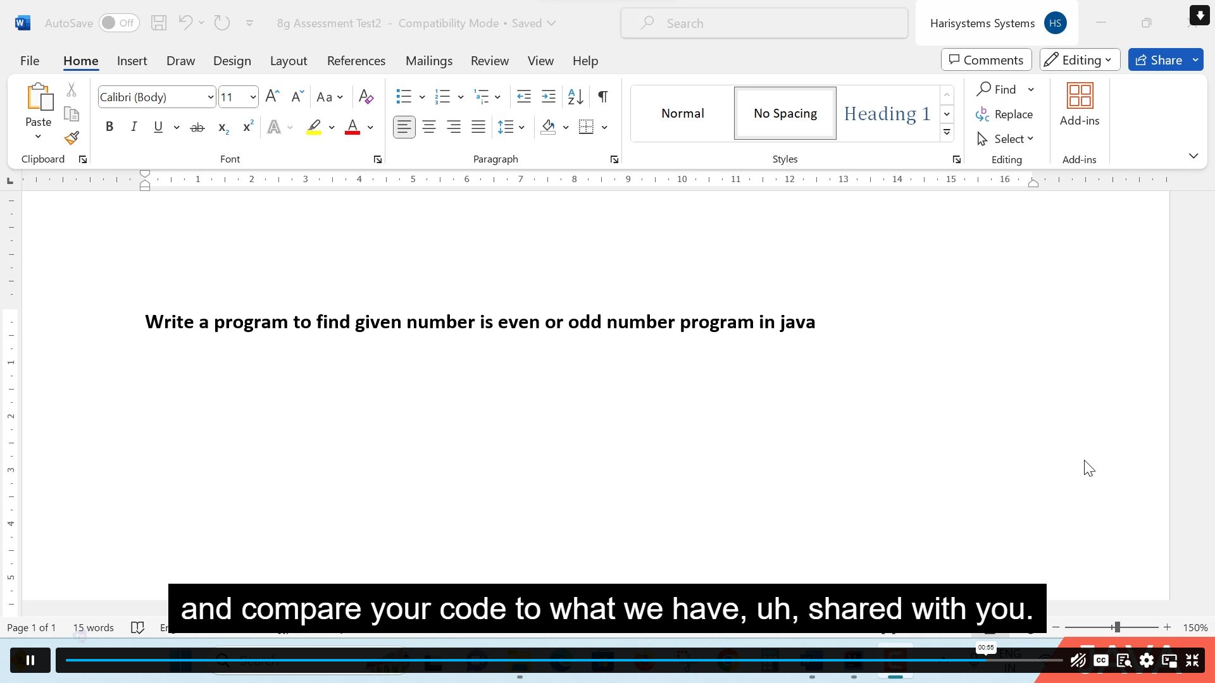Toggle bold formatting
Viewport: 1215px width, 683px height.
click(109, 126)
